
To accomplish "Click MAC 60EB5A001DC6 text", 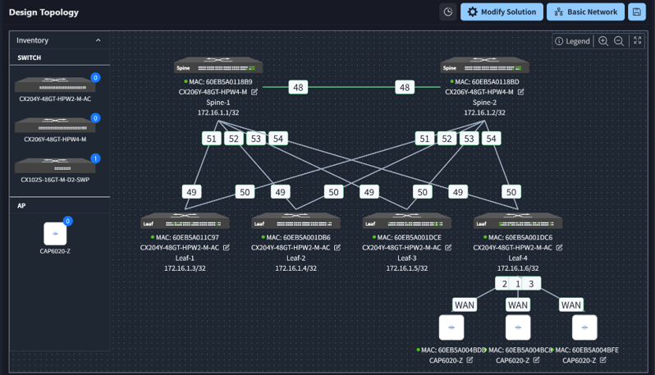I will click(x=520, y=237).
